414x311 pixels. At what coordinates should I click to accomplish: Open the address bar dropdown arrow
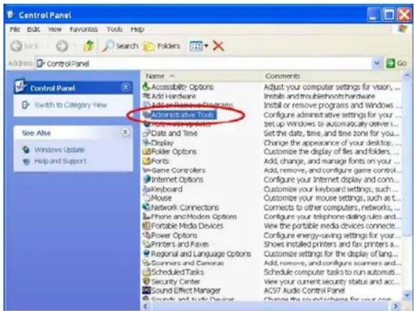click(377, 63)
